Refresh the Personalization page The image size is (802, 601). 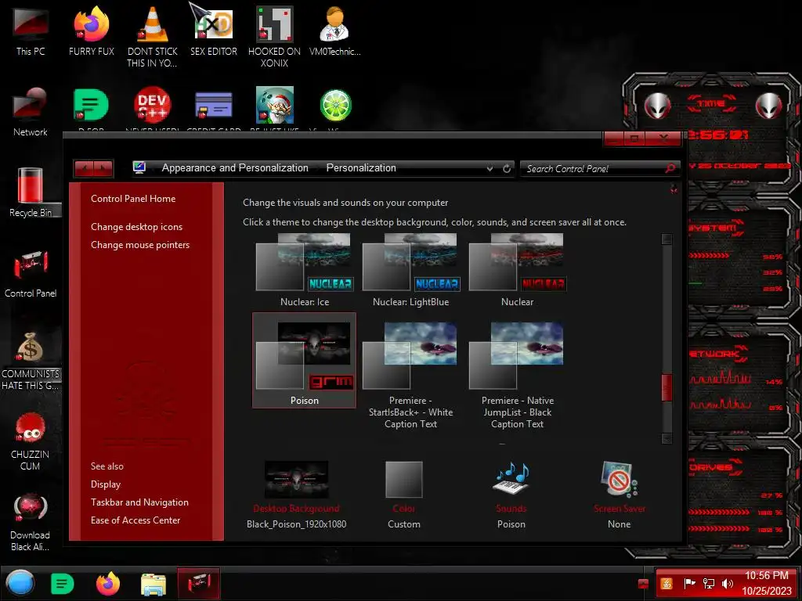click(x=507, y=169)
